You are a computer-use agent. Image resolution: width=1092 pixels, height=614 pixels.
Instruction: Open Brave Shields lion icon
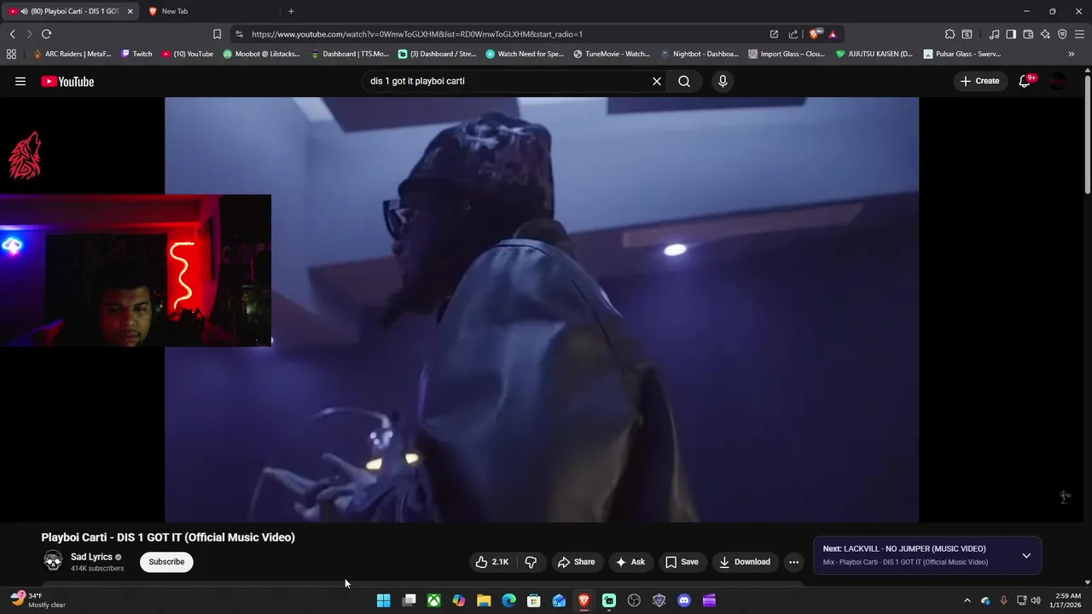coord(815,34)
